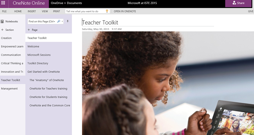Select the Management section
Image resolution: width=254 pixels, height=135 pixels.
(13, 89)
